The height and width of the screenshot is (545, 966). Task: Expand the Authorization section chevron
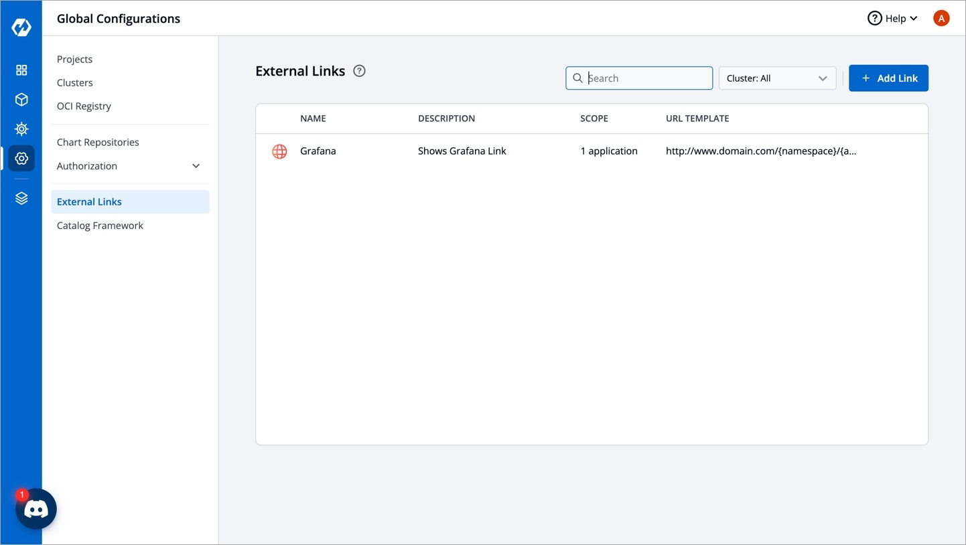tap(196, 166)
